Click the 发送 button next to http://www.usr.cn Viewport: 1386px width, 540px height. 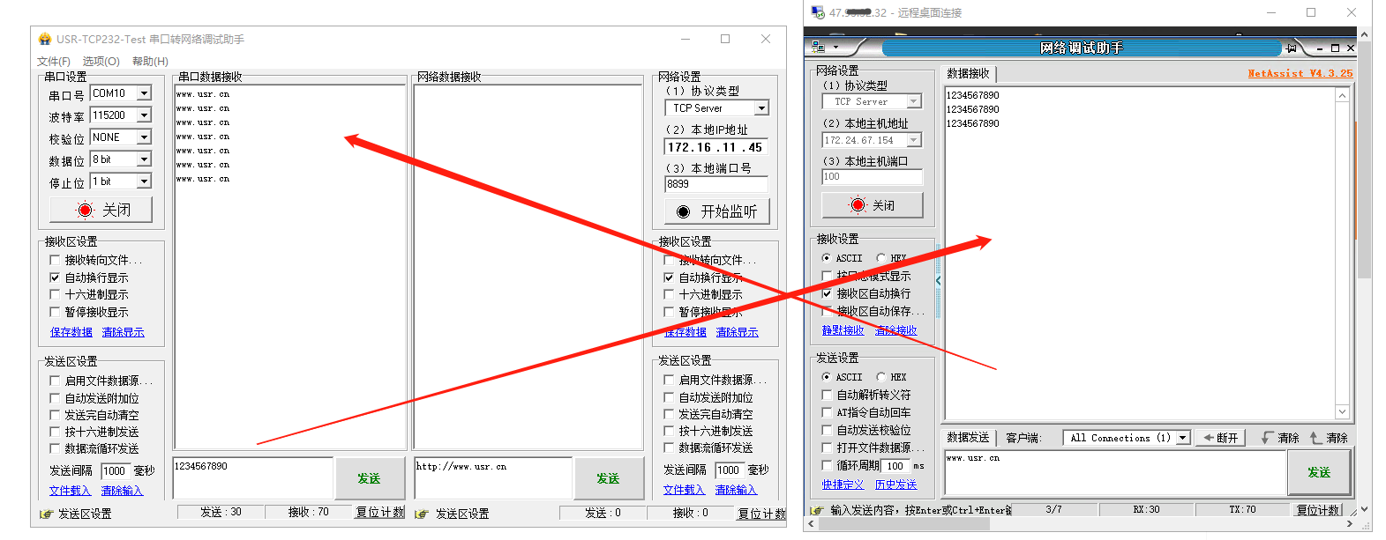coord(608,478)
